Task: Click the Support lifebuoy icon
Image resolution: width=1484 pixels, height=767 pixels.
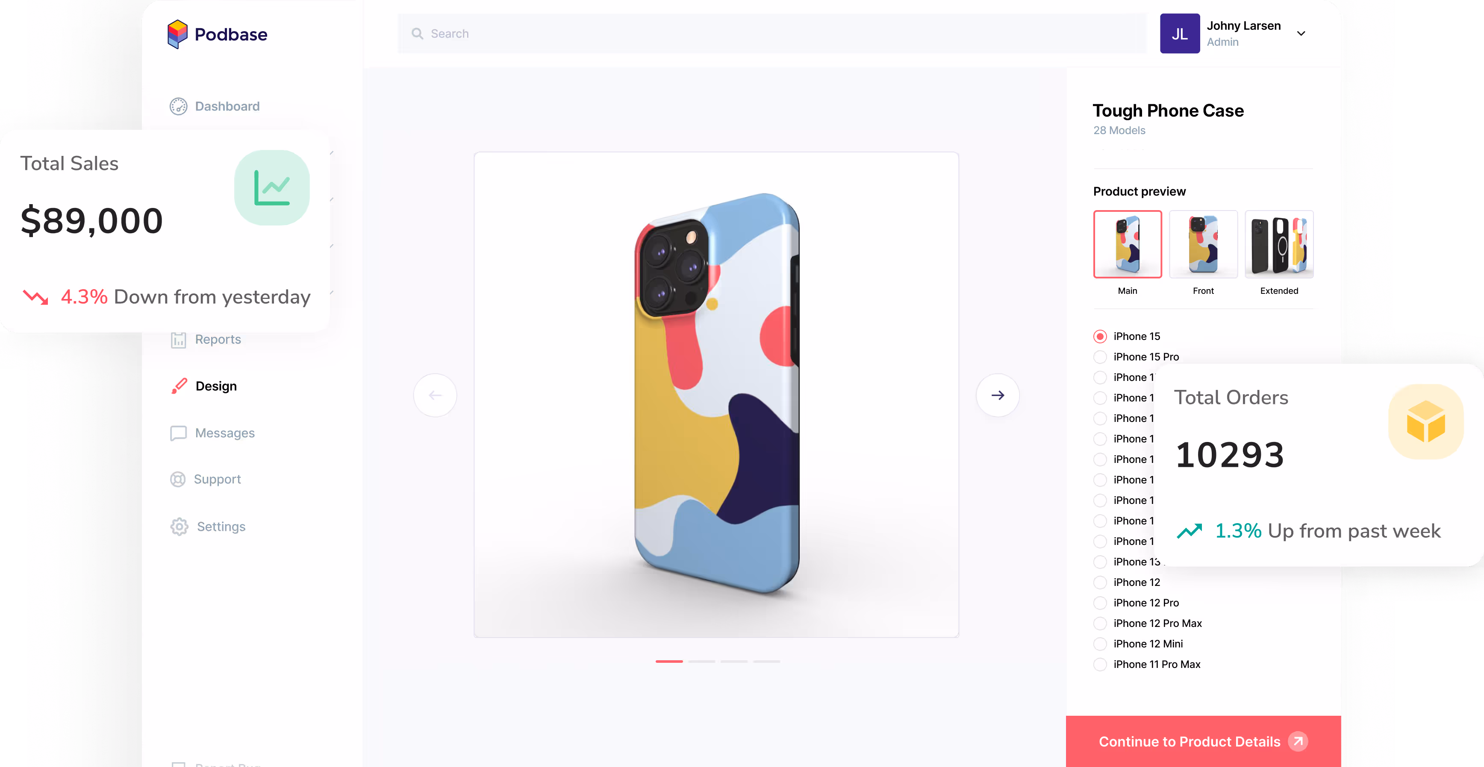Action: click(178, 479)
